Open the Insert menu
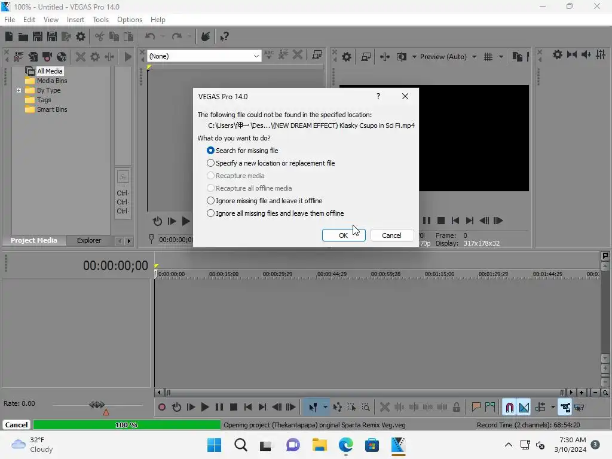 click(75, 20)
